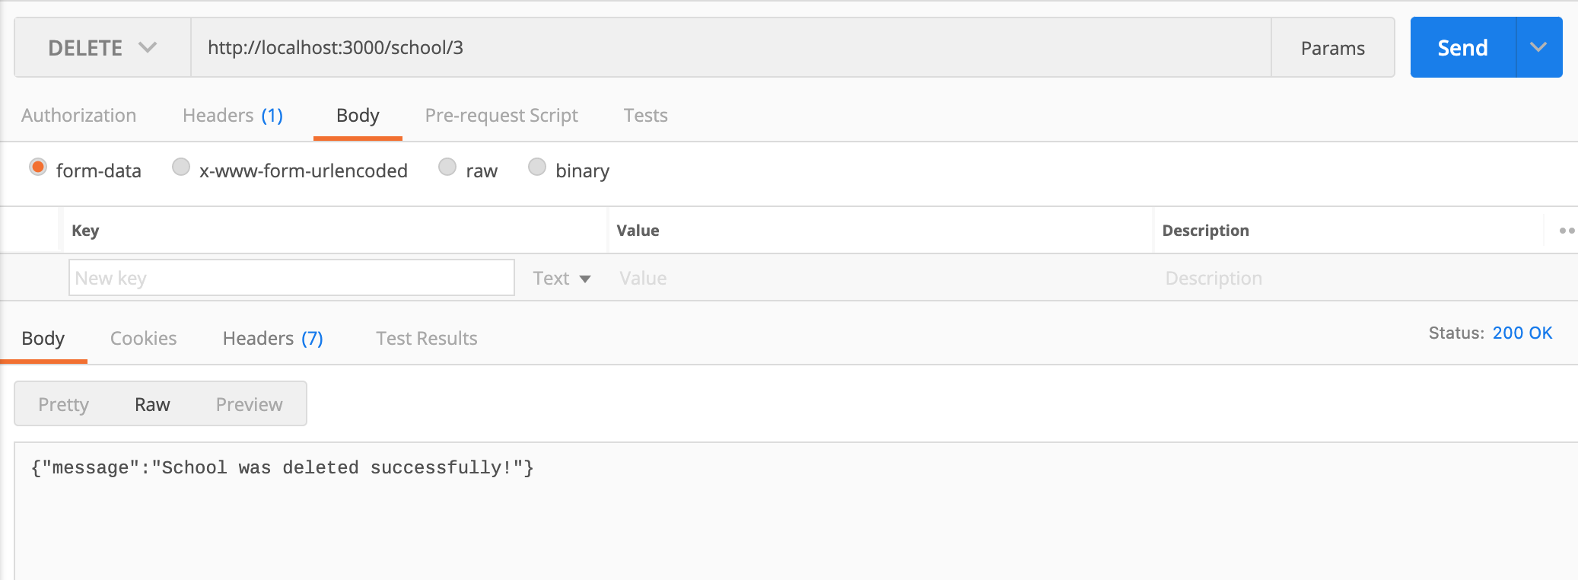Open the request Headers (1) tab
The height and width of the screenshot is (580, 1578).
[233, 116]
